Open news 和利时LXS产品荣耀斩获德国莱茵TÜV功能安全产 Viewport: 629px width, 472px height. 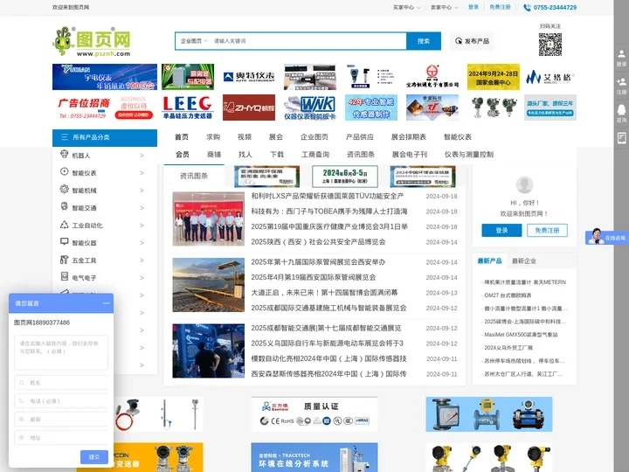328,196
